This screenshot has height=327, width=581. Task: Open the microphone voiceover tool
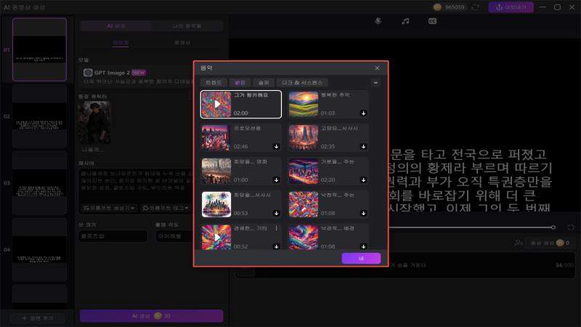[378, 21]
